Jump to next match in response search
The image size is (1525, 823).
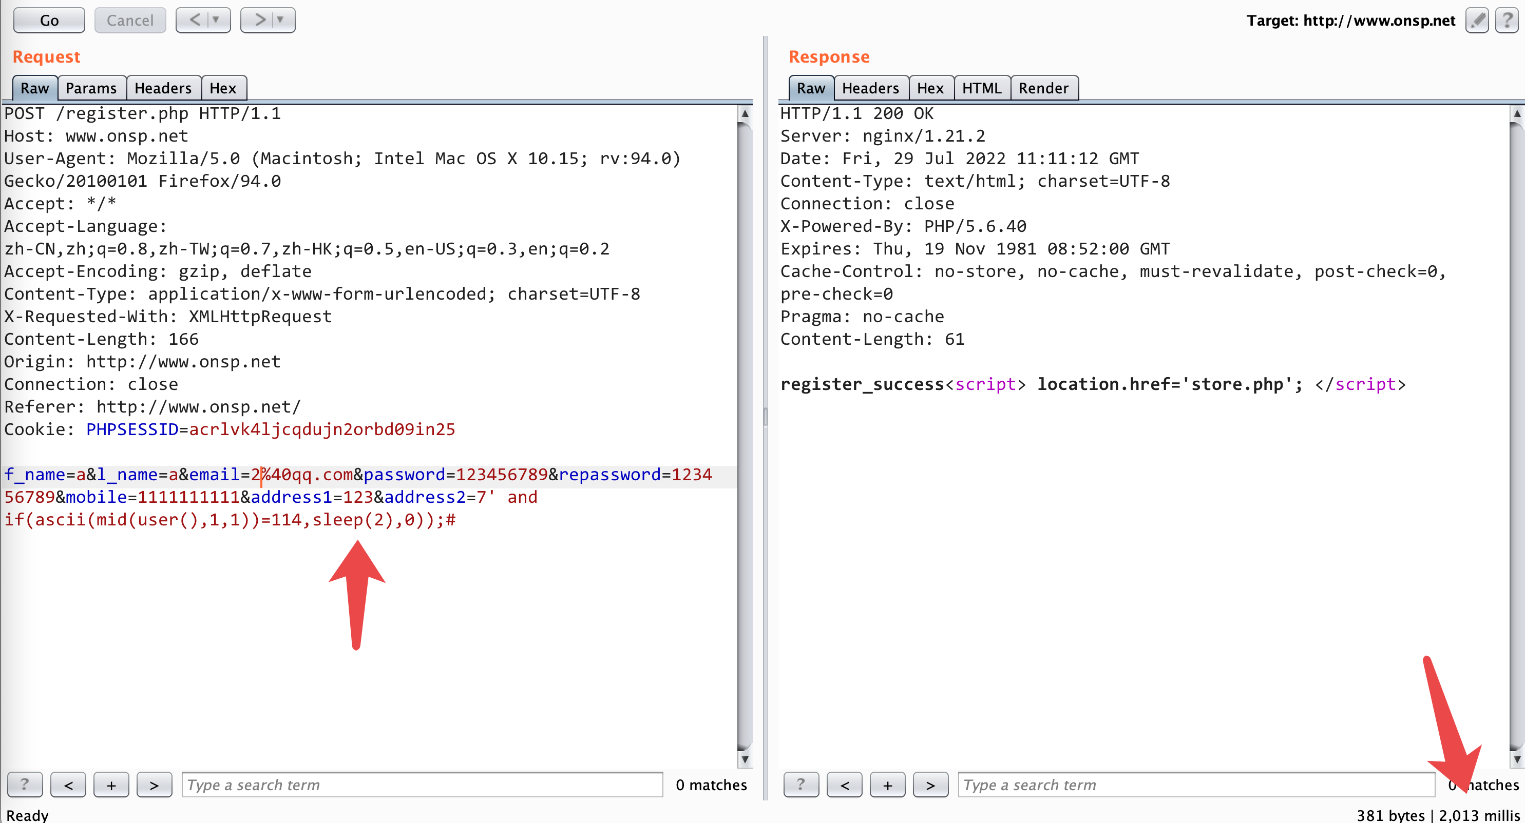coord(930,785)
